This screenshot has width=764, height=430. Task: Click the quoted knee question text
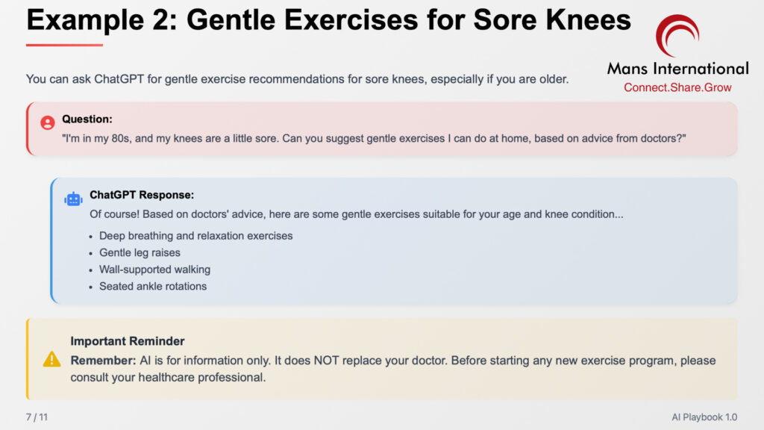374,138
